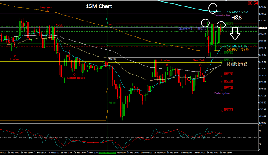Click the 19 Feb 16:00 time label
This screenshot has width=268, height=155.
(x=212, y=152)
